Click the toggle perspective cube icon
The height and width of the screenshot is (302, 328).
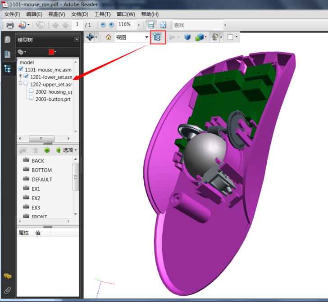tap(187, 37)
